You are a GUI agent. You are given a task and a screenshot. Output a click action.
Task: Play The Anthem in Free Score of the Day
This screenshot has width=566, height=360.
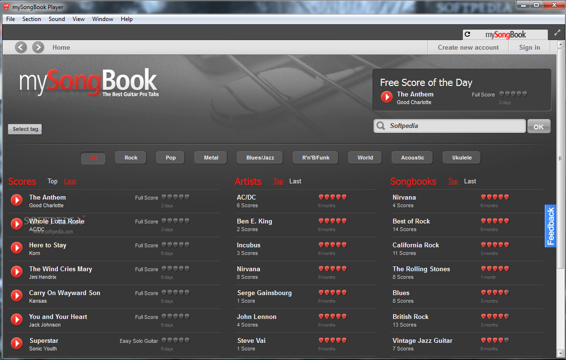click(386, 96)
